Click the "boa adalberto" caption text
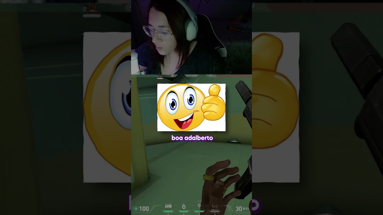The image size is (383, 215). (192, 138)
